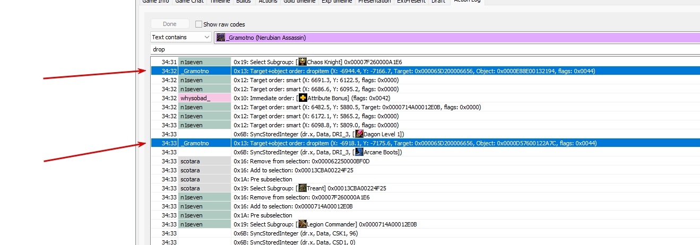This screenshot has width=700, height=245.
Task: Select n1seven Add to selection 0x0000714A00012E0B row
Action: [x=425, y=206]
